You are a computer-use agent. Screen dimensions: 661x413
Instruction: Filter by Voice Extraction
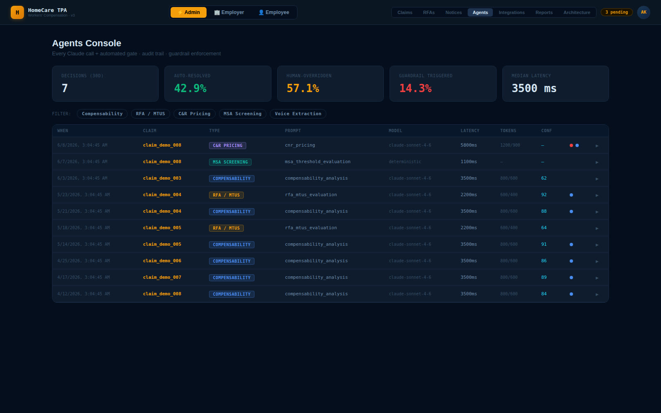pos(298,114)
